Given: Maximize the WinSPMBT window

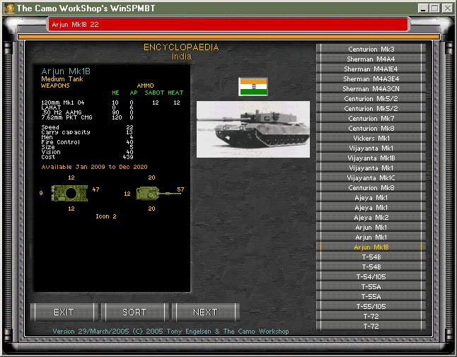Looking at the screenshot, I should pos(435,8).
